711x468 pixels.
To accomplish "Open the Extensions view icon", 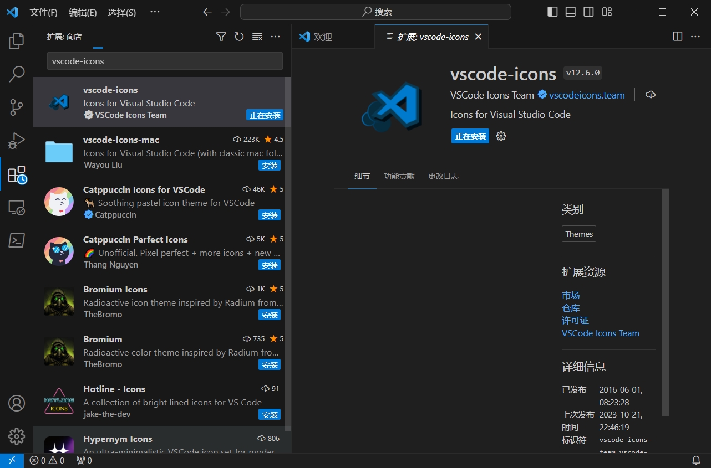I will click(x=17, y=174).
